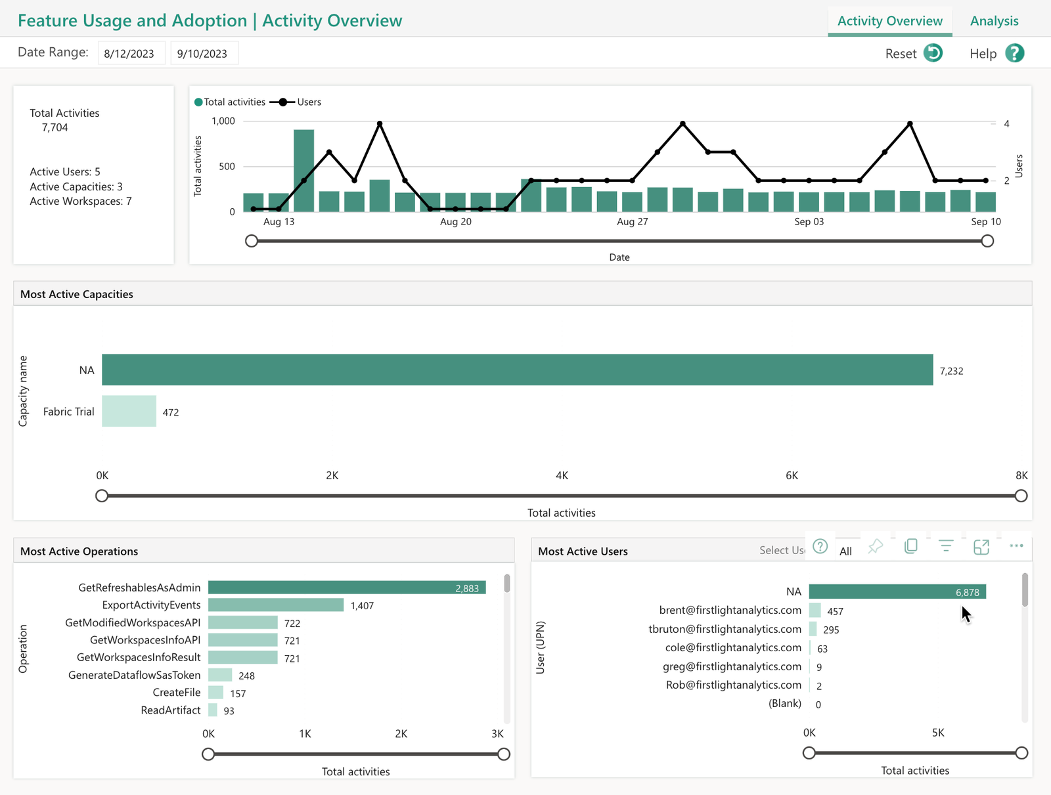Screen dimensions: 1051x795
Task: Toggle the Total activities legend item
Action: tap(230, 102)
